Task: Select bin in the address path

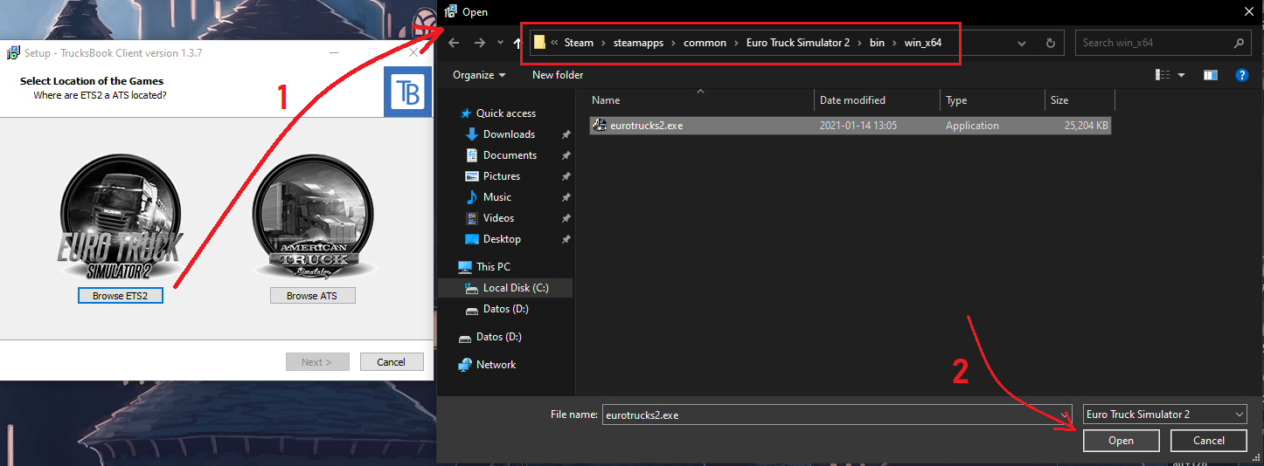Action: (877, 43)
